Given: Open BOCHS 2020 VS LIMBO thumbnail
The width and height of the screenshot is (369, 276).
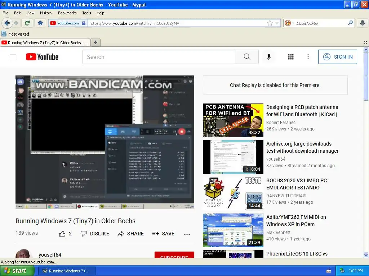Looking at the screenshot, I should pyautogui.click(x=233, y=194).
